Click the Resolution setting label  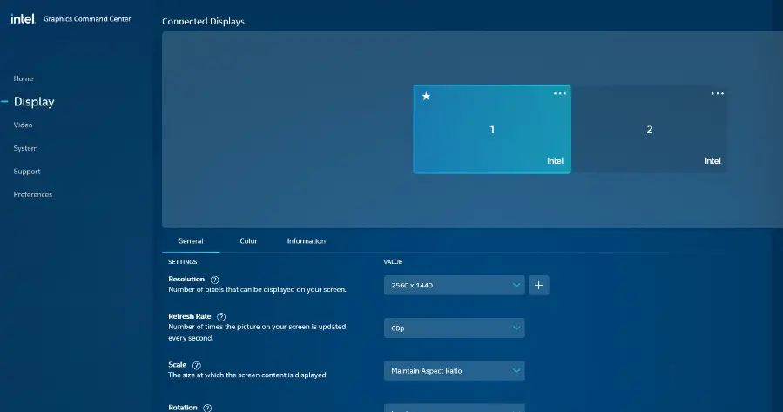(x=186, y=279)
